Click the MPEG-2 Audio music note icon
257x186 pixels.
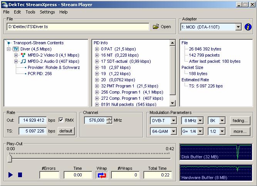pos(23,61)
